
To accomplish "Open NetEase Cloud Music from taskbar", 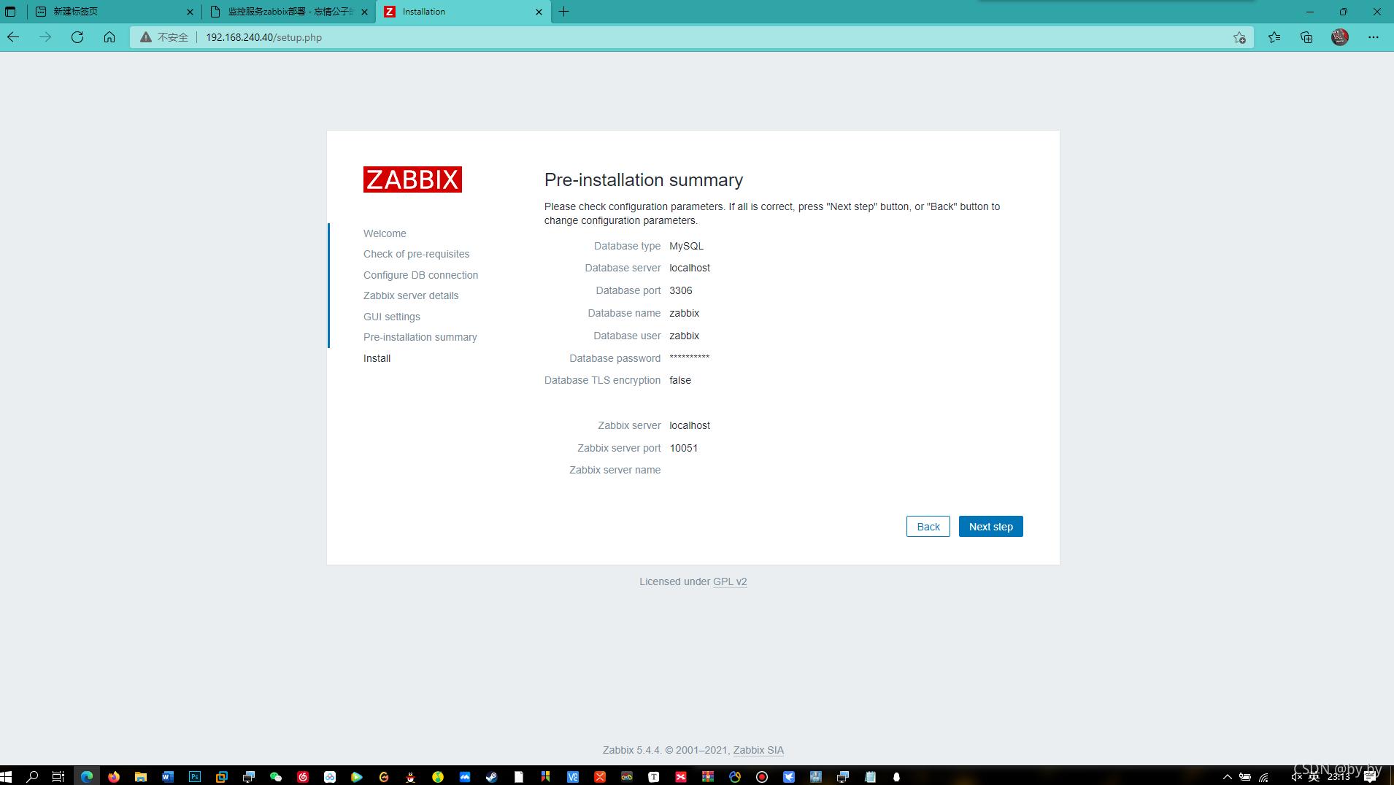I will 303,776.
